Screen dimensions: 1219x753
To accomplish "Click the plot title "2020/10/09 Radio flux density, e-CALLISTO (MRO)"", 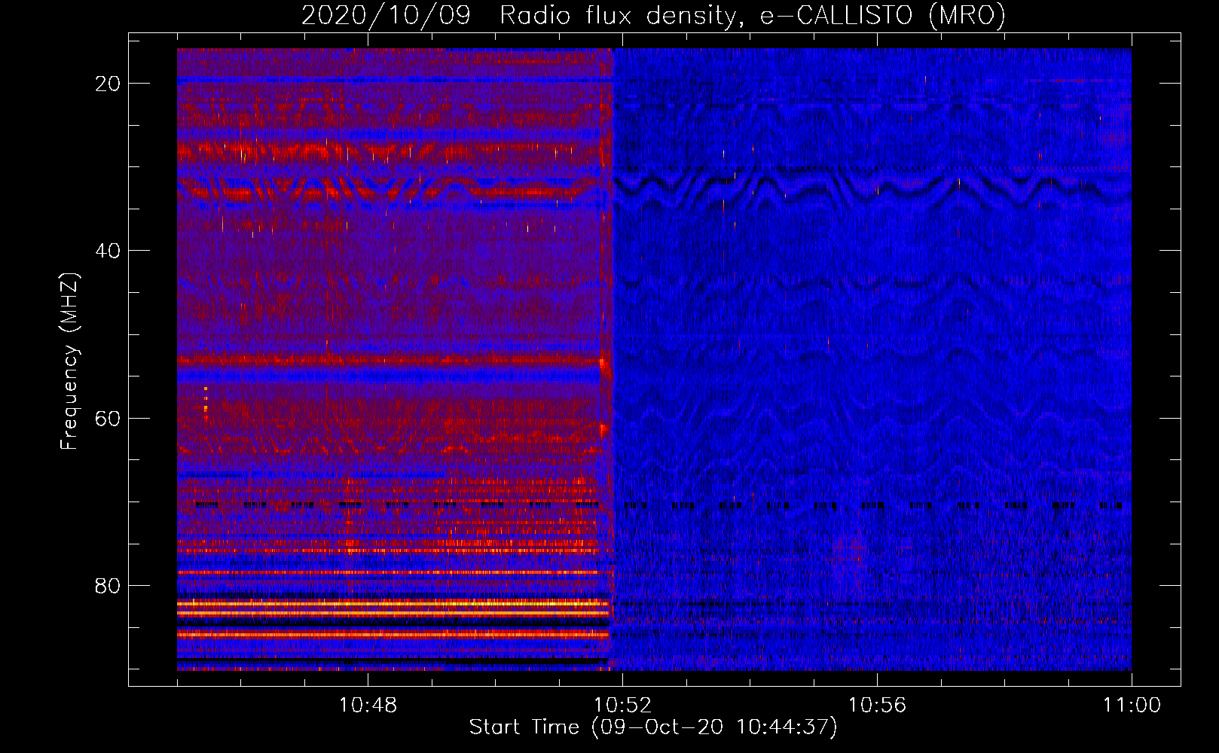I will coord(653,15).
